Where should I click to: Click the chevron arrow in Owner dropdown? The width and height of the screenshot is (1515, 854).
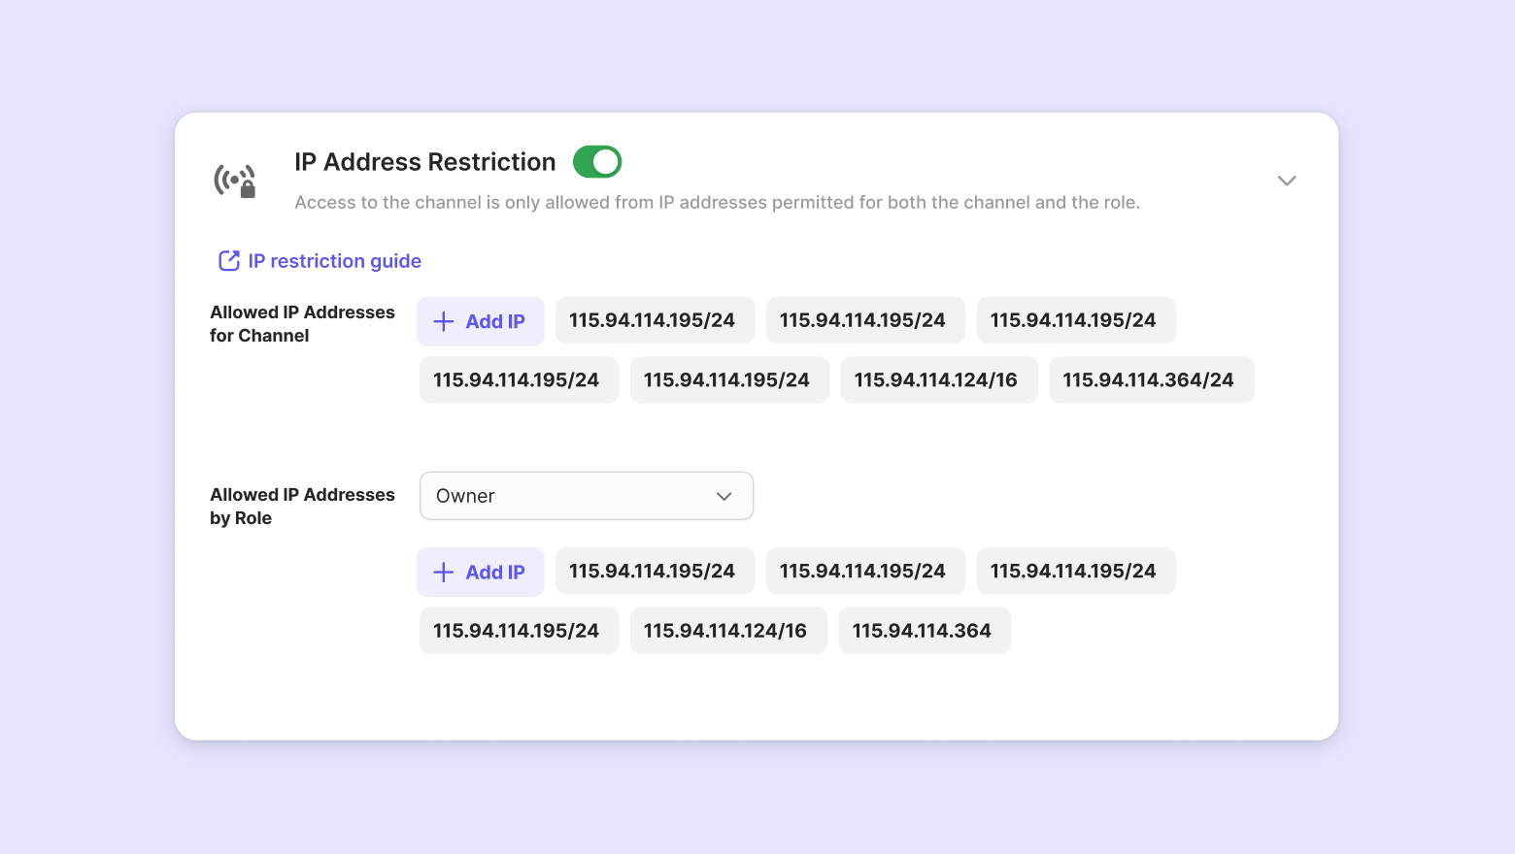click(x=724, y=496)
